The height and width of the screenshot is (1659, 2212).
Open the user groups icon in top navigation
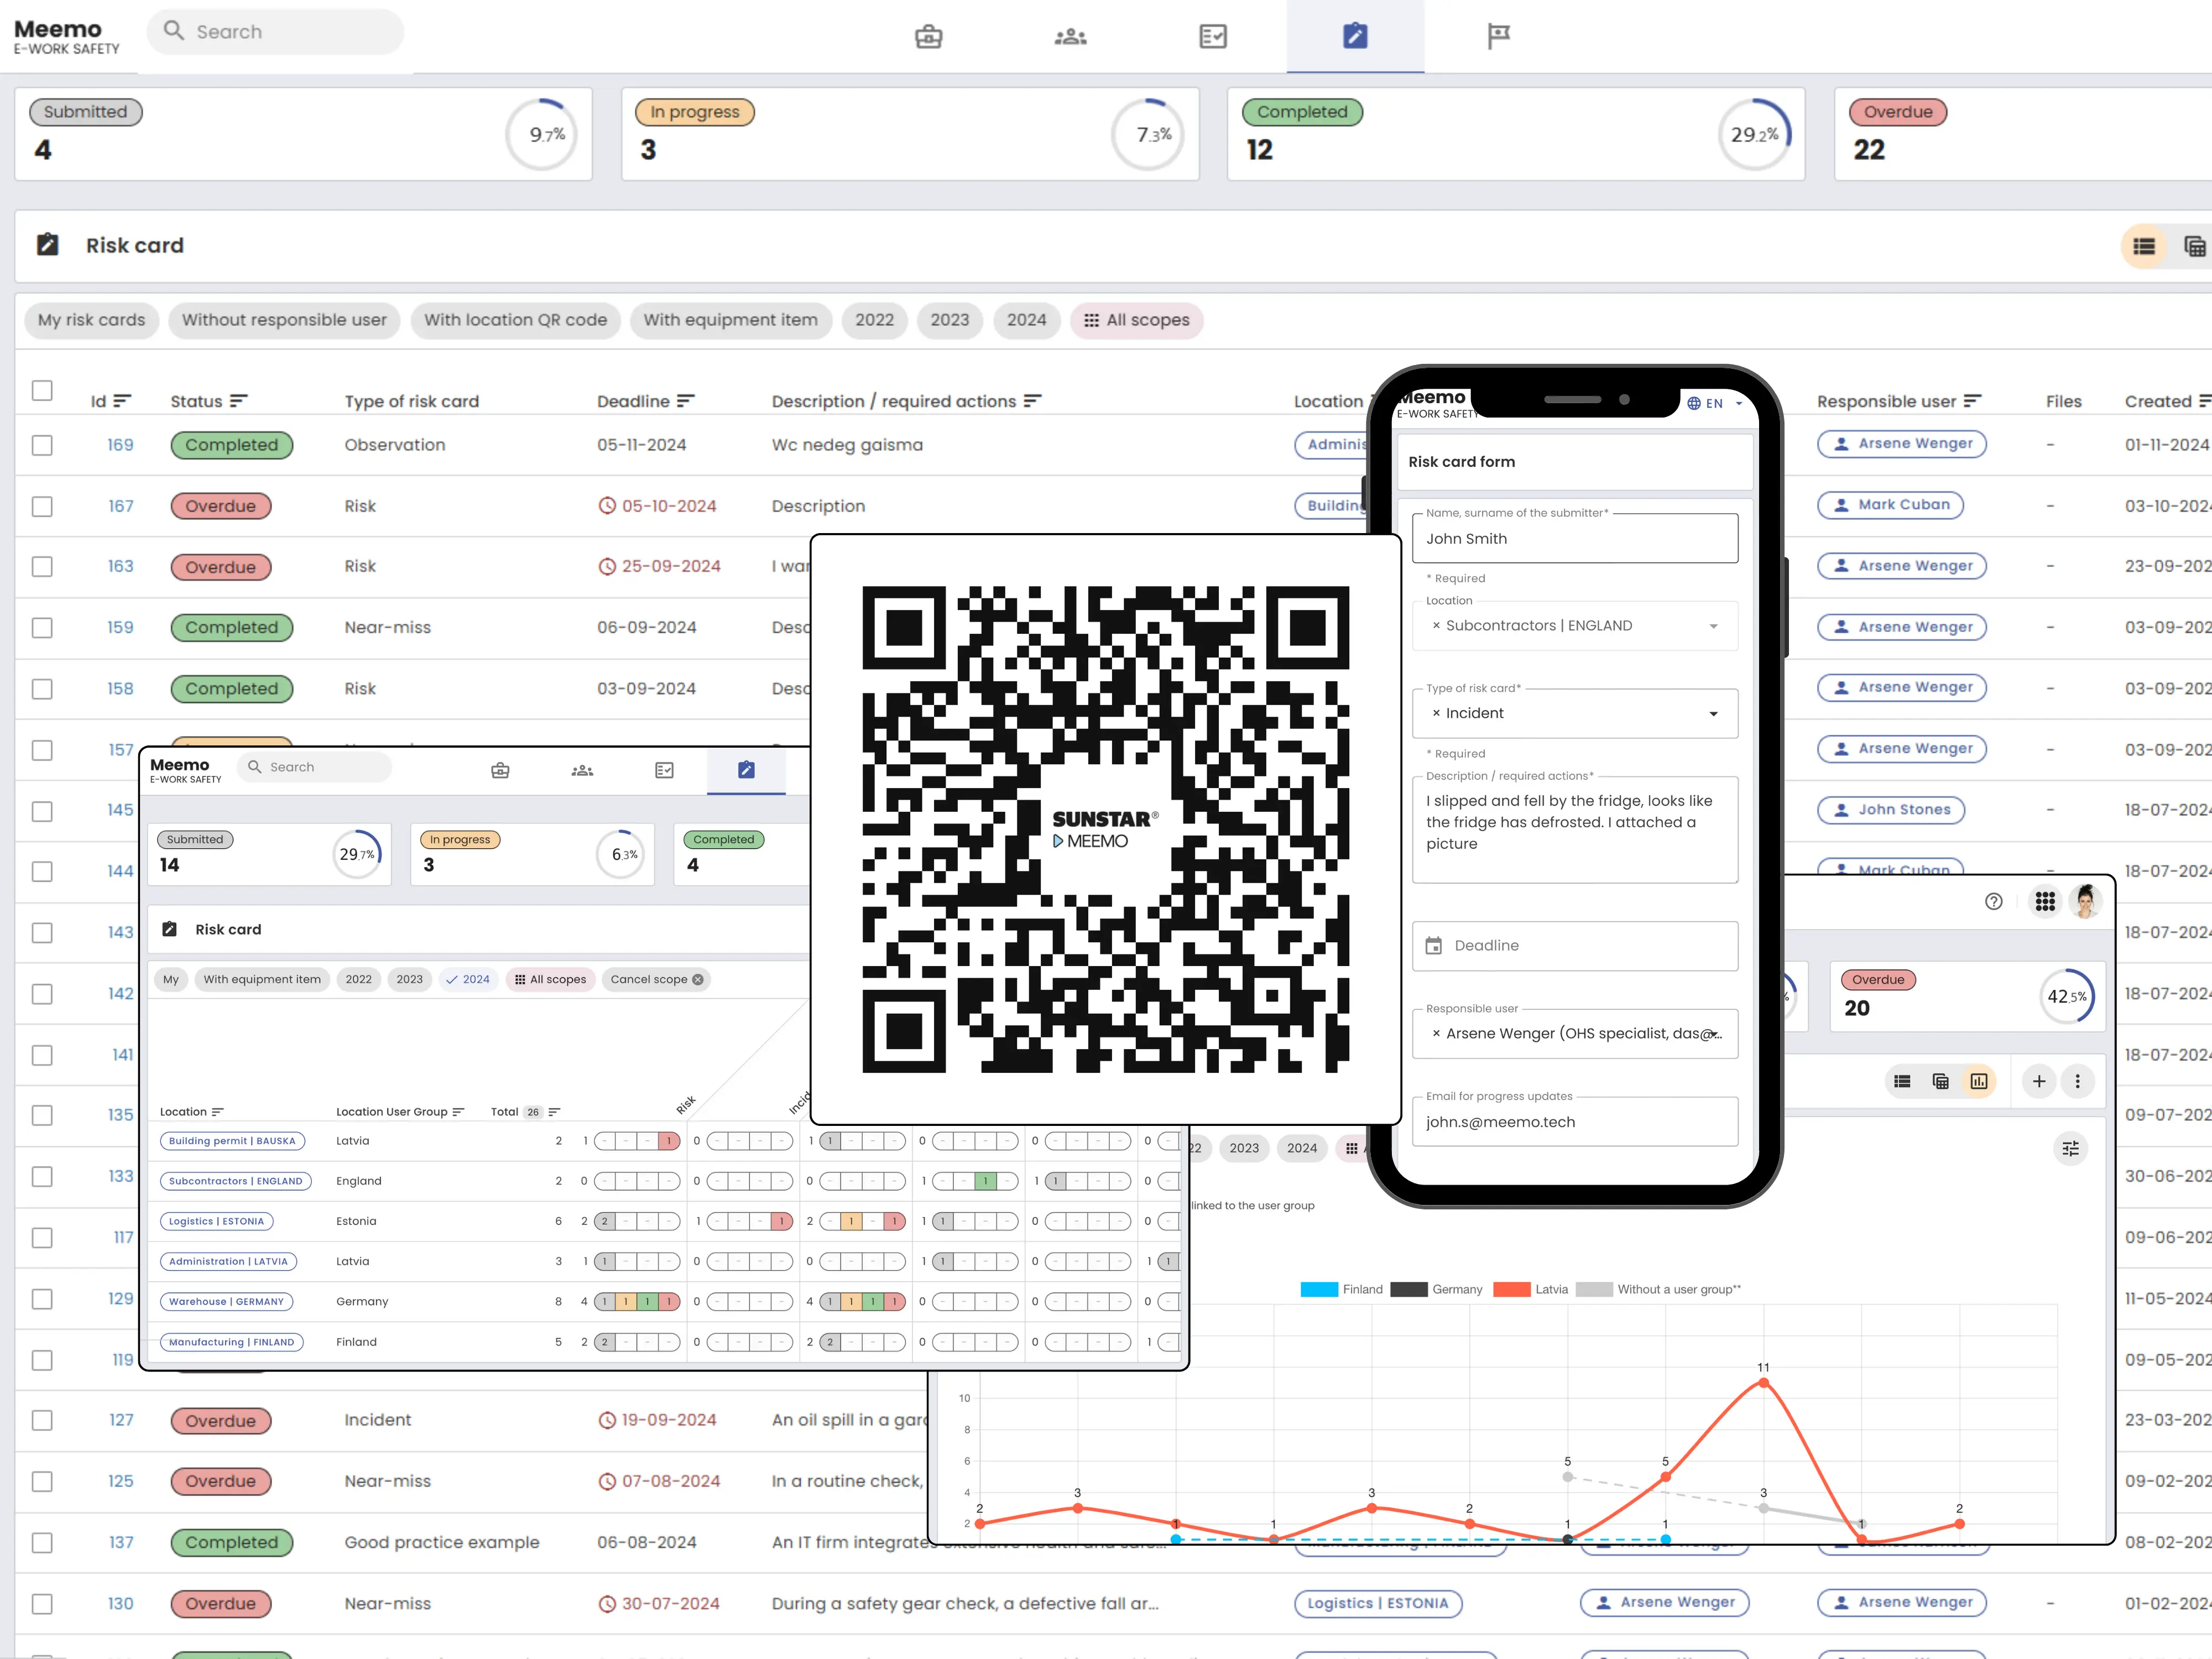coord(1070,37)
